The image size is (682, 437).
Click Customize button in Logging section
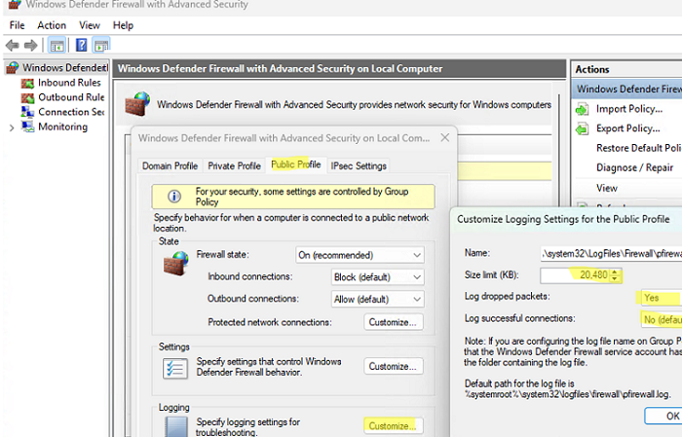[394, 426]
